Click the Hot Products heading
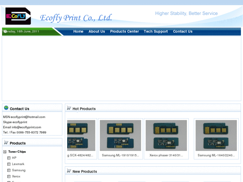The height and width of the screenshot is (182, 243). point(84,109)
